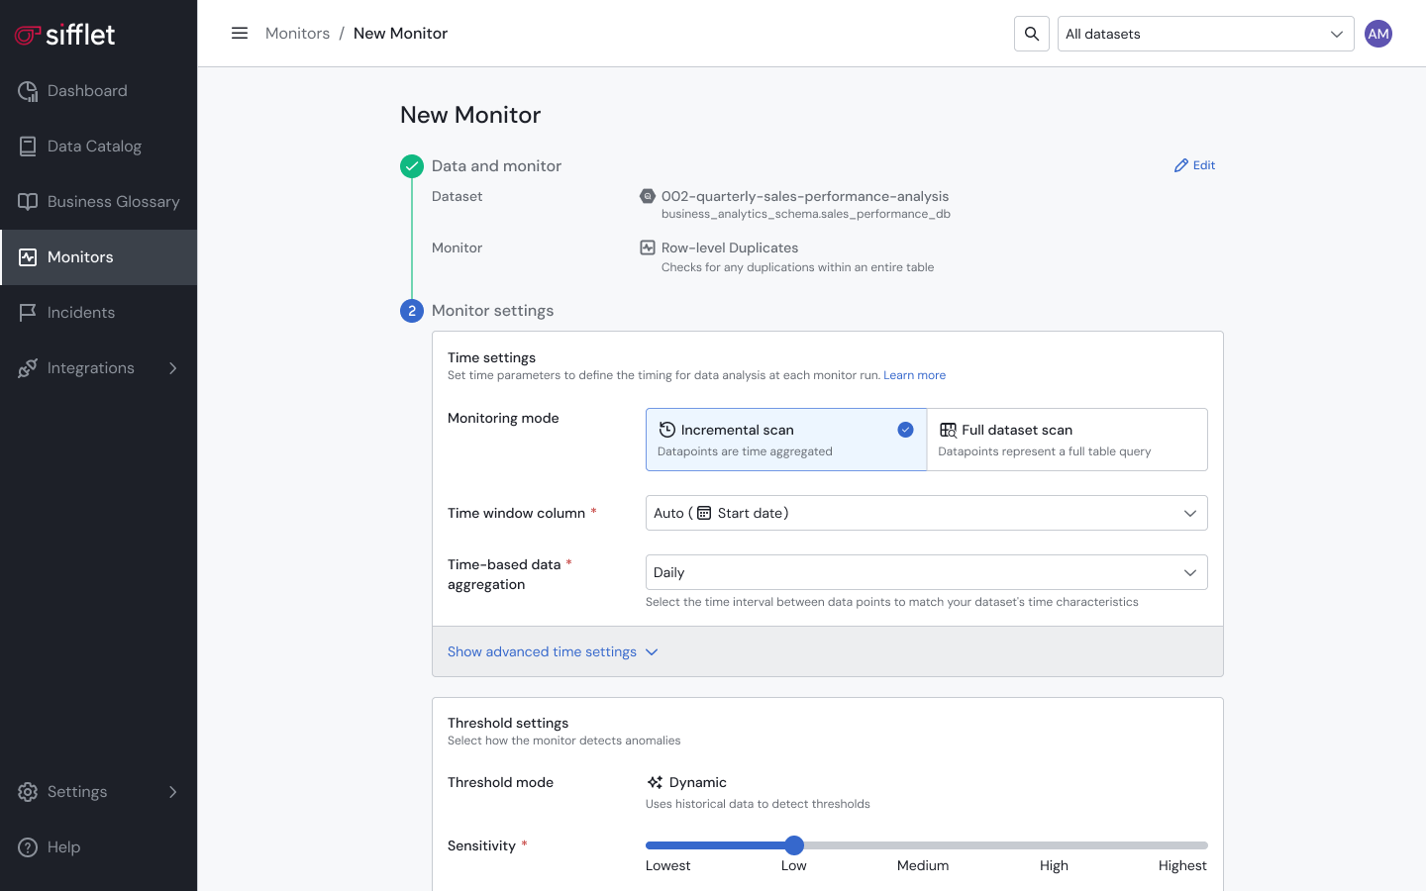The height and width of the screenshot is (891, 1426).
Task: Click the search magnifier button
Action: 1032,34
